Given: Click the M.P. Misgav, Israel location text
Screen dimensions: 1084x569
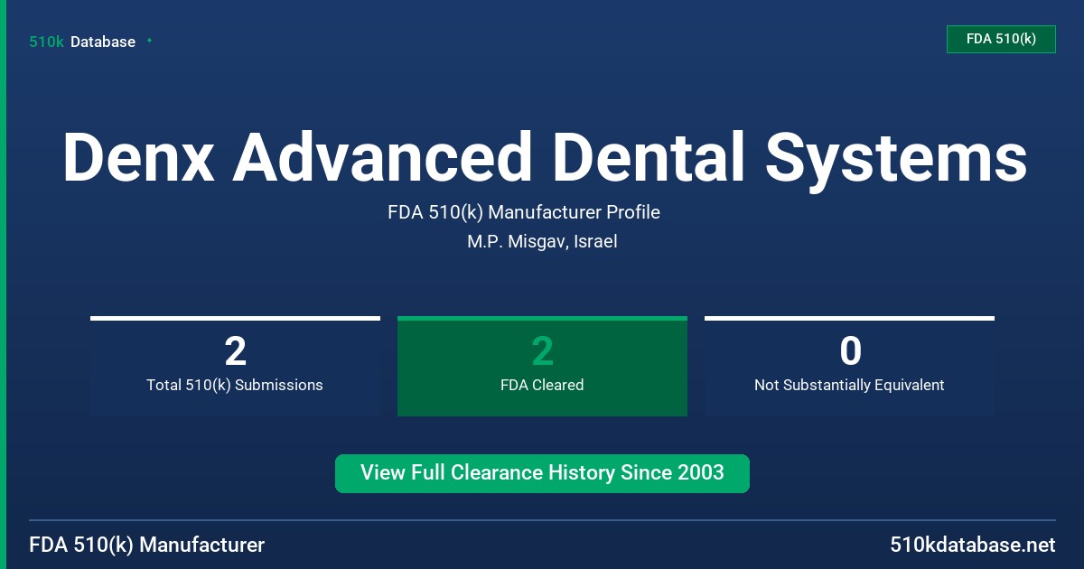Looking at the screenshot, I should 542,242.
